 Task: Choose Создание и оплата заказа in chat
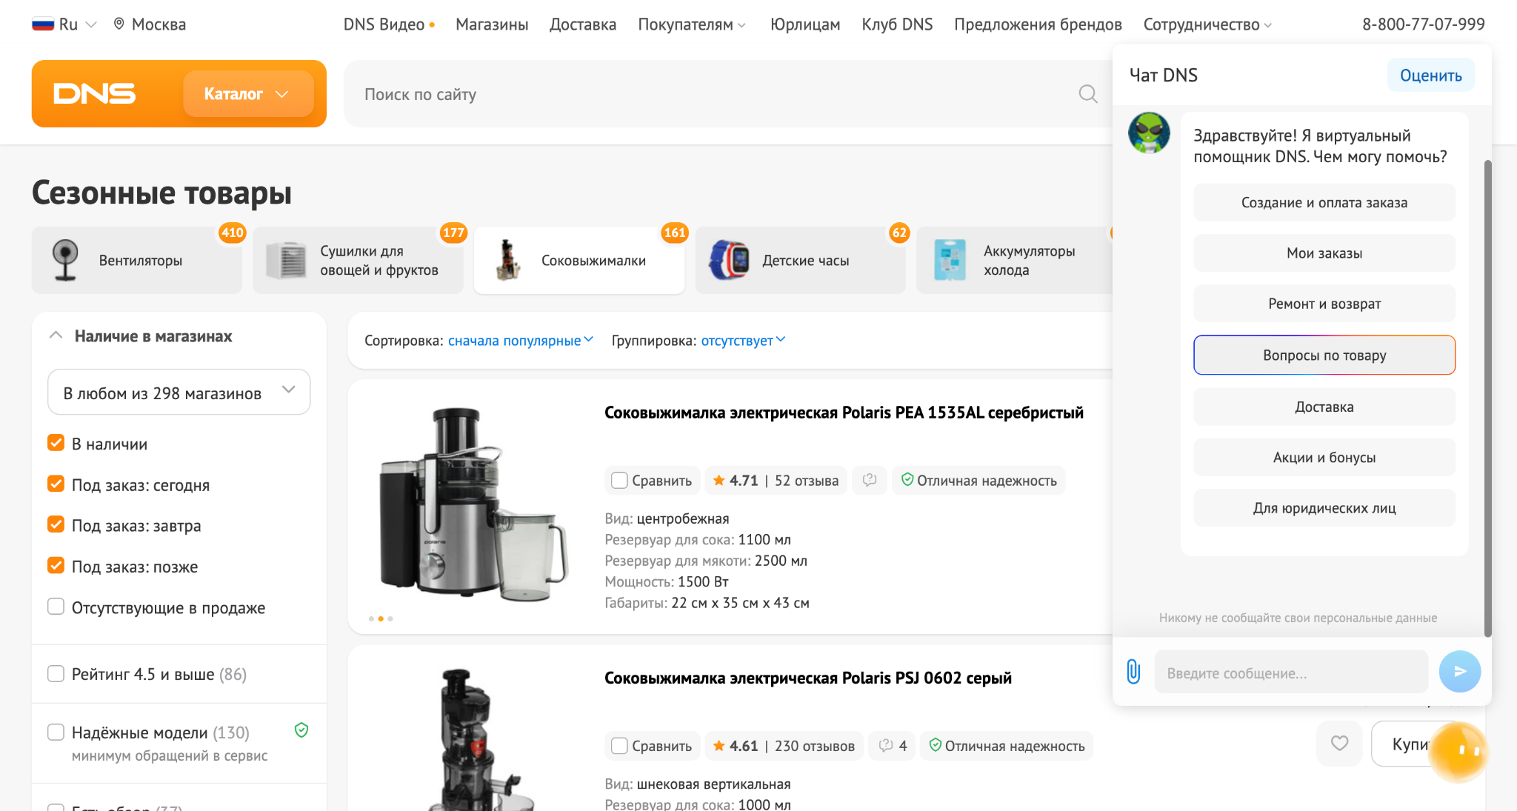click(x=1324, y=202)
